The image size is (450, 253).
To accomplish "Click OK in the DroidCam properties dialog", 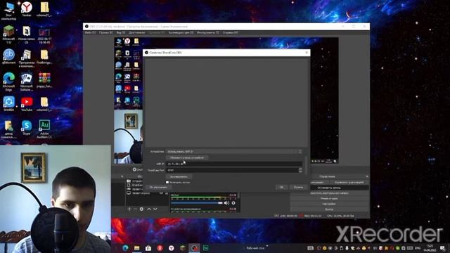I will [281, 188].
